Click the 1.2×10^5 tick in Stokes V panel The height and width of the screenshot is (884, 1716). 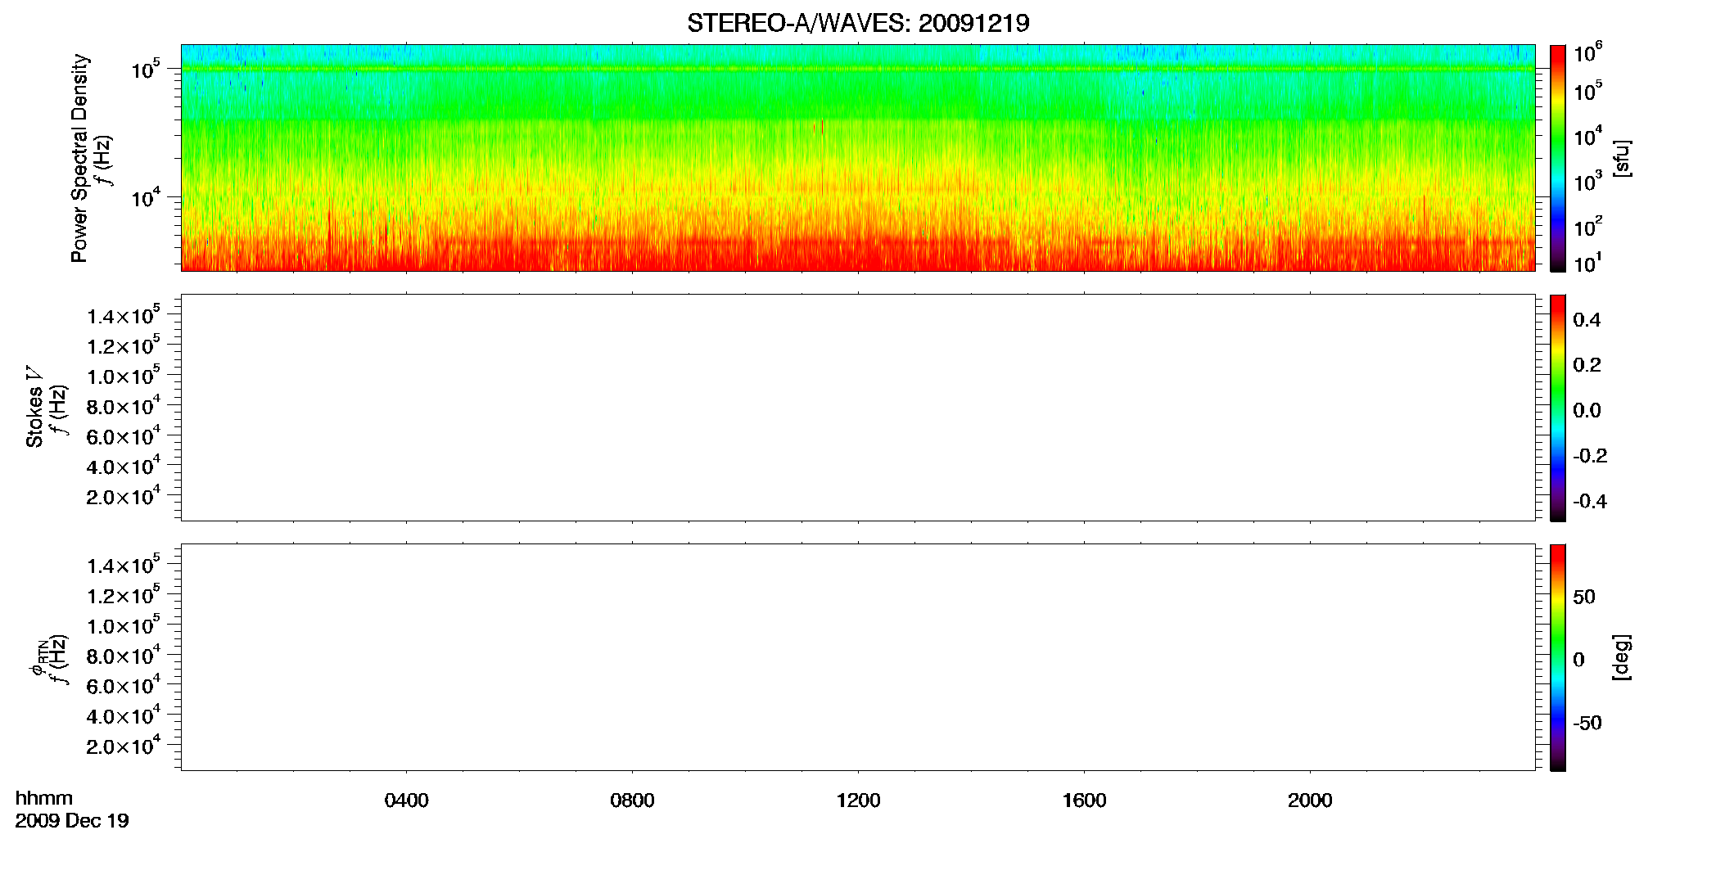pyautogui.click(x=124, y=345)
